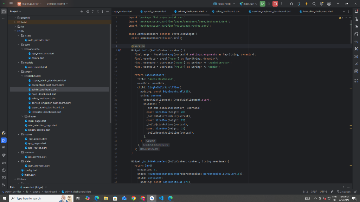Open the water_purifier project dropdown
Viewport: 360px width, 202px height.
(x=30, y=4)
